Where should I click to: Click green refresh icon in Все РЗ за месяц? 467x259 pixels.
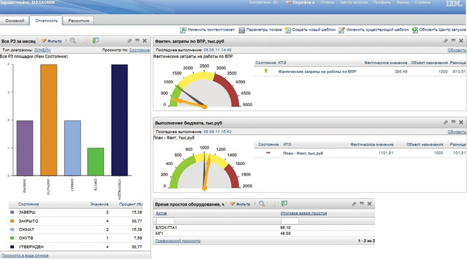click(95, 41)
